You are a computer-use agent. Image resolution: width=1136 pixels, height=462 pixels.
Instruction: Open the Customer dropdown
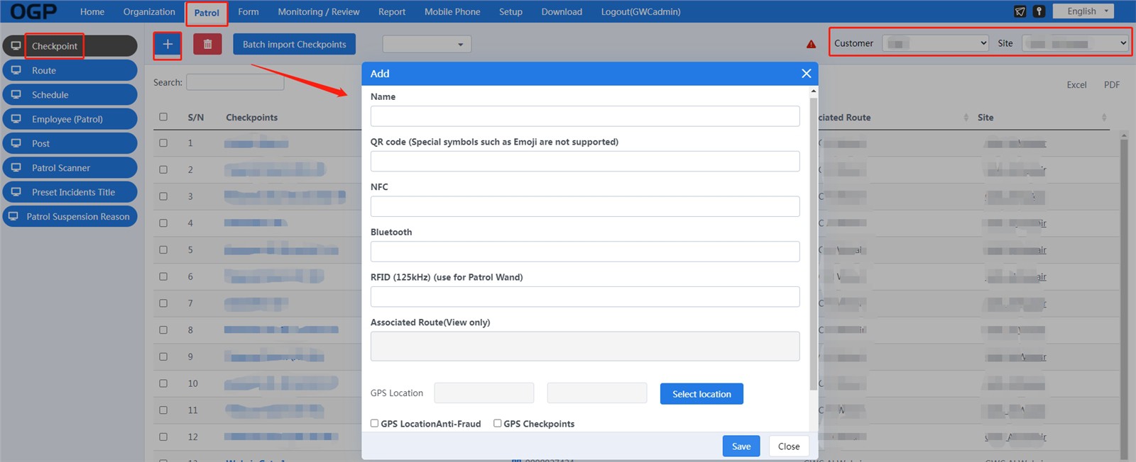pos(936,43)
